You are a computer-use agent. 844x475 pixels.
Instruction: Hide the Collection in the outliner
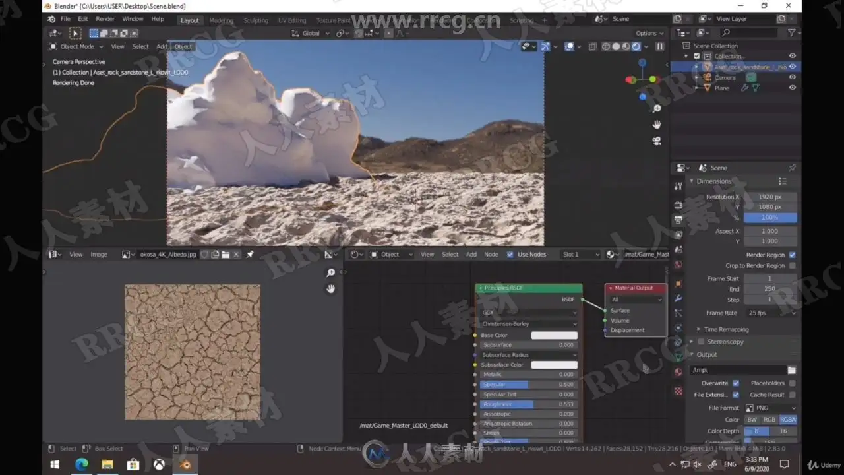click(x=793, y=56)
